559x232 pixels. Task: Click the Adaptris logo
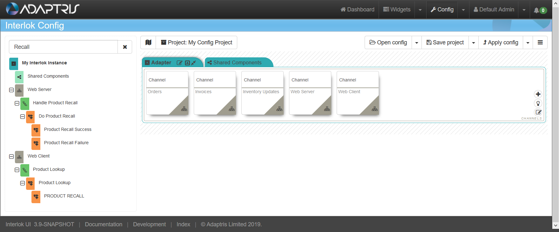43,9
